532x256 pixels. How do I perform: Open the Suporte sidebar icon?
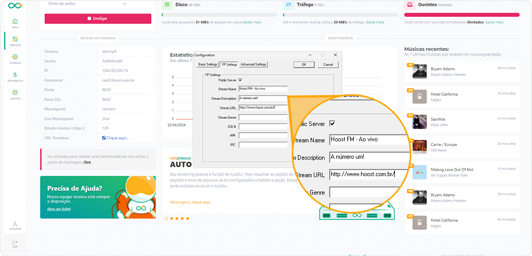[x=15, y=93]
